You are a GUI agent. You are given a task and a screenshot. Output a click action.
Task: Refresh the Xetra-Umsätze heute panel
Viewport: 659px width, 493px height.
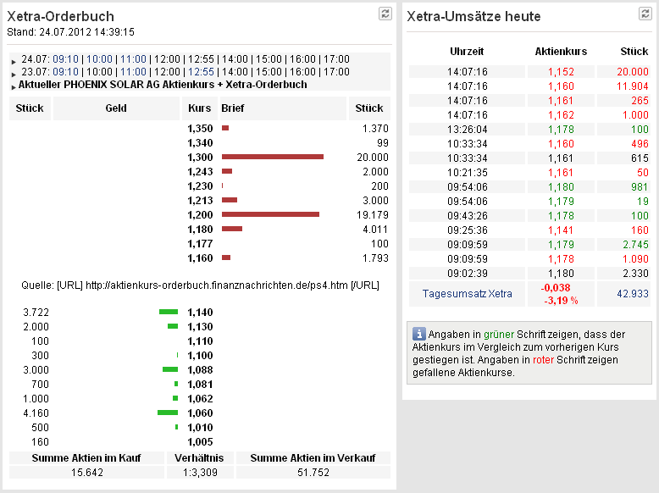pyautogui.click(x=645, y=14)
